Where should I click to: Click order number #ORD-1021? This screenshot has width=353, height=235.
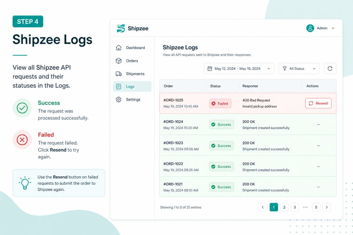click(173, 184)
